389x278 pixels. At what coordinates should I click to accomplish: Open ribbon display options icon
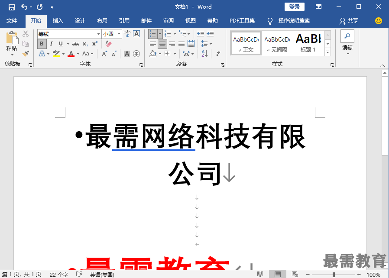pos(318,6)
